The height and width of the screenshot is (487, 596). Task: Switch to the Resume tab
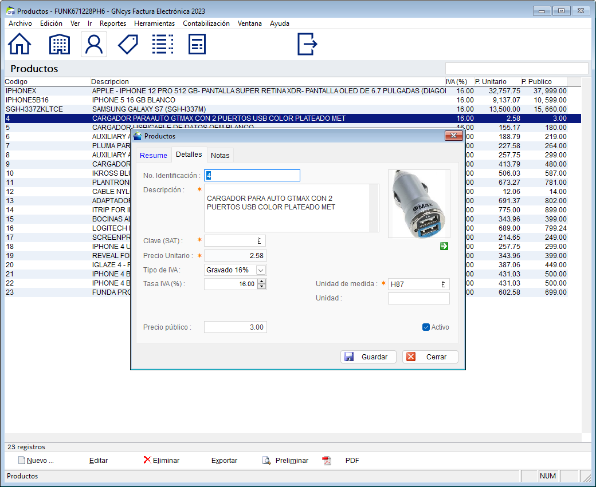coord(154,155)
